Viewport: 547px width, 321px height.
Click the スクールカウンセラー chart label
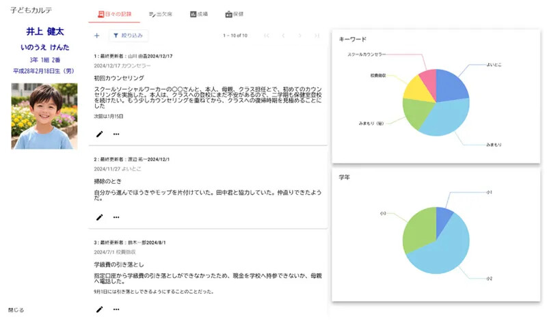(x=366, y=55)
